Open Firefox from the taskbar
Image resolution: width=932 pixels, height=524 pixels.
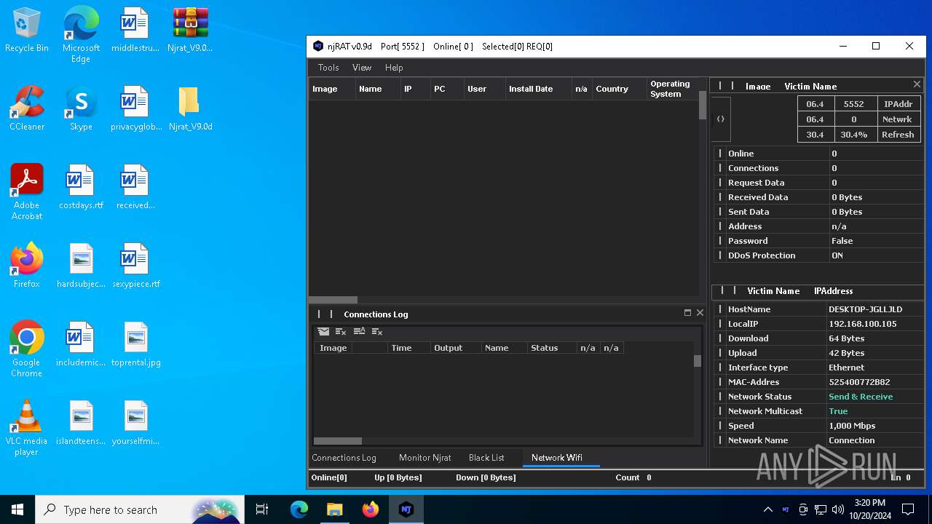(x=371, y=509)
